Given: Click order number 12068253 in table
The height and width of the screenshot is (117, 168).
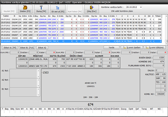Looking at the screenshot, I should (x=94, y=32).
